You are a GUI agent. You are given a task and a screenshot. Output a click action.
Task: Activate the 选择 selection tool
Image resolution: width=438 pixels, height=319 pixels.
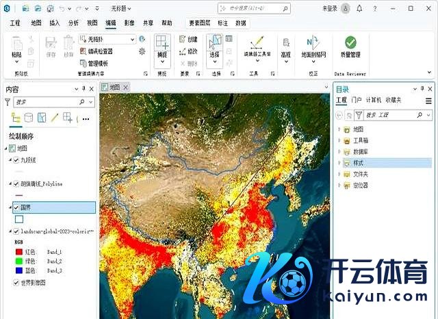pos(215,44)
